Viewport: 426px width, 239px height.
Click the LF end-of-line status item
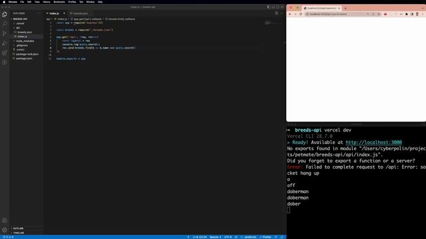(x=236, y=237)
